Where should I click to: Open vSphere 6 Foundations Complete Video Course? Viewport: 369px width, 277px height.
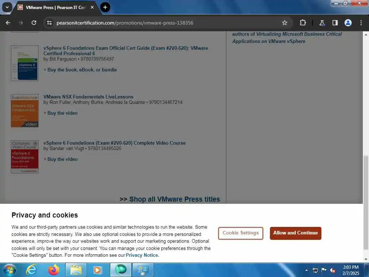tap(114, 143)
